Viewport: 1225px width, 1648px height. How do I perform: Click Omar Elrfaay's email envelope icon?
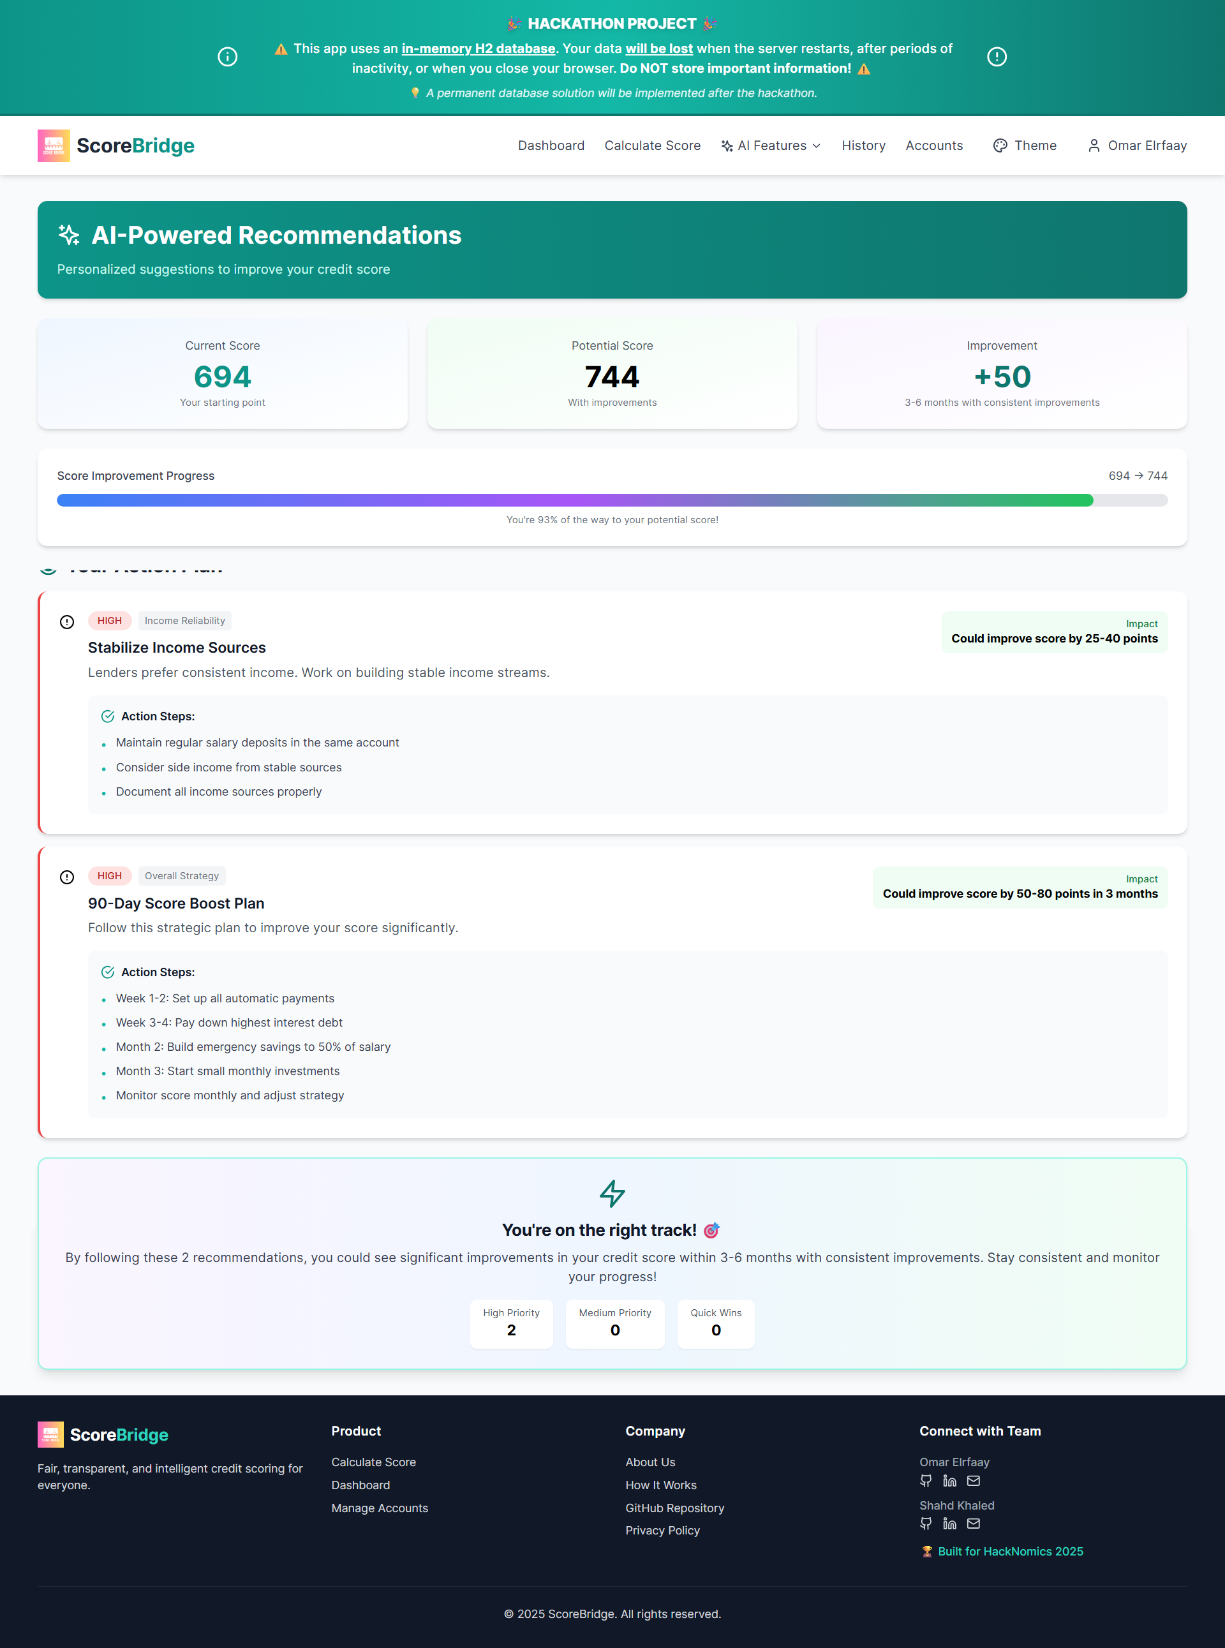tap(973, 1480)
